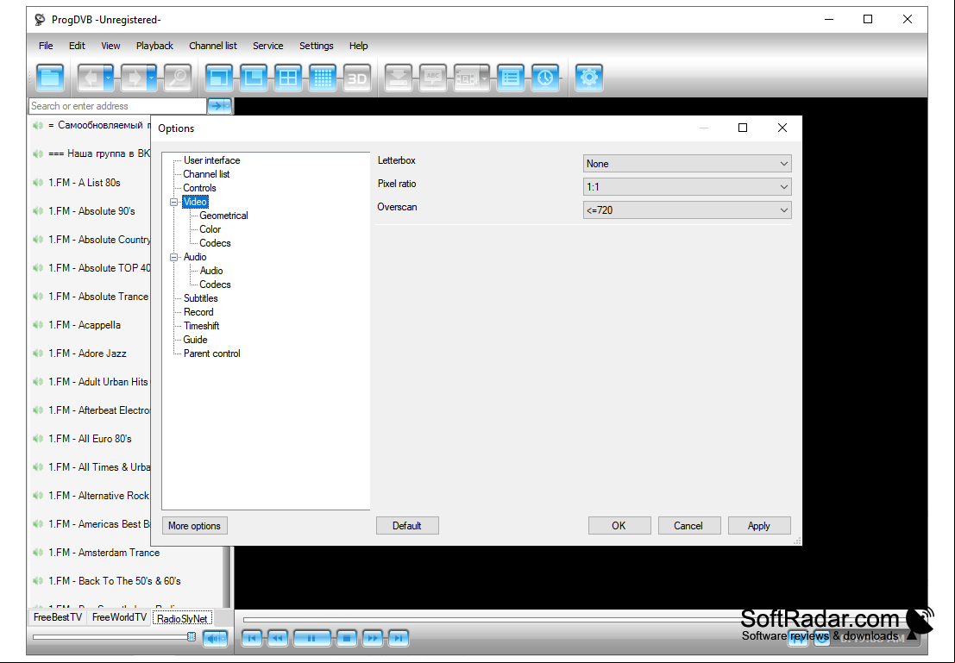The width and height of the screenshot is (955, 663).
Task: Open the filmstrip icon dropdown arrow
Action: click(x=485, y=78)
